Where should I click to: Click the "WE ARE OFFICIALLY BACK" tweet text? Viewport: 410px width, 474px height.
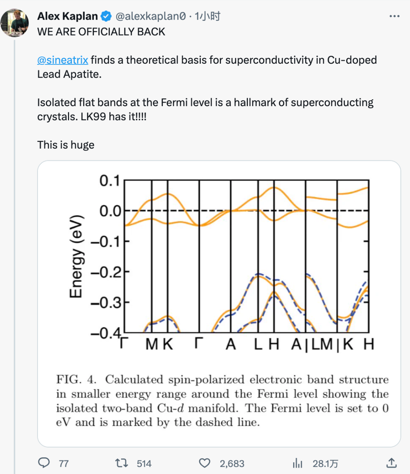[101, 31]
